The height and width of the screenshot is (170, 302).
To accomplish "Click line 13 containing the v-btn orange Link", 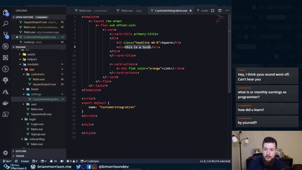I will point(150,68).
